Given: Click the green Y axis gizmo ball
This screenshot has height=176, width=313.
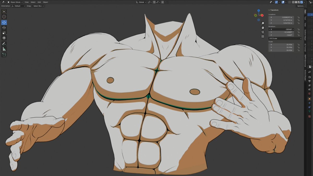Looking at the screenshot, I should click(x=256, y=15).
